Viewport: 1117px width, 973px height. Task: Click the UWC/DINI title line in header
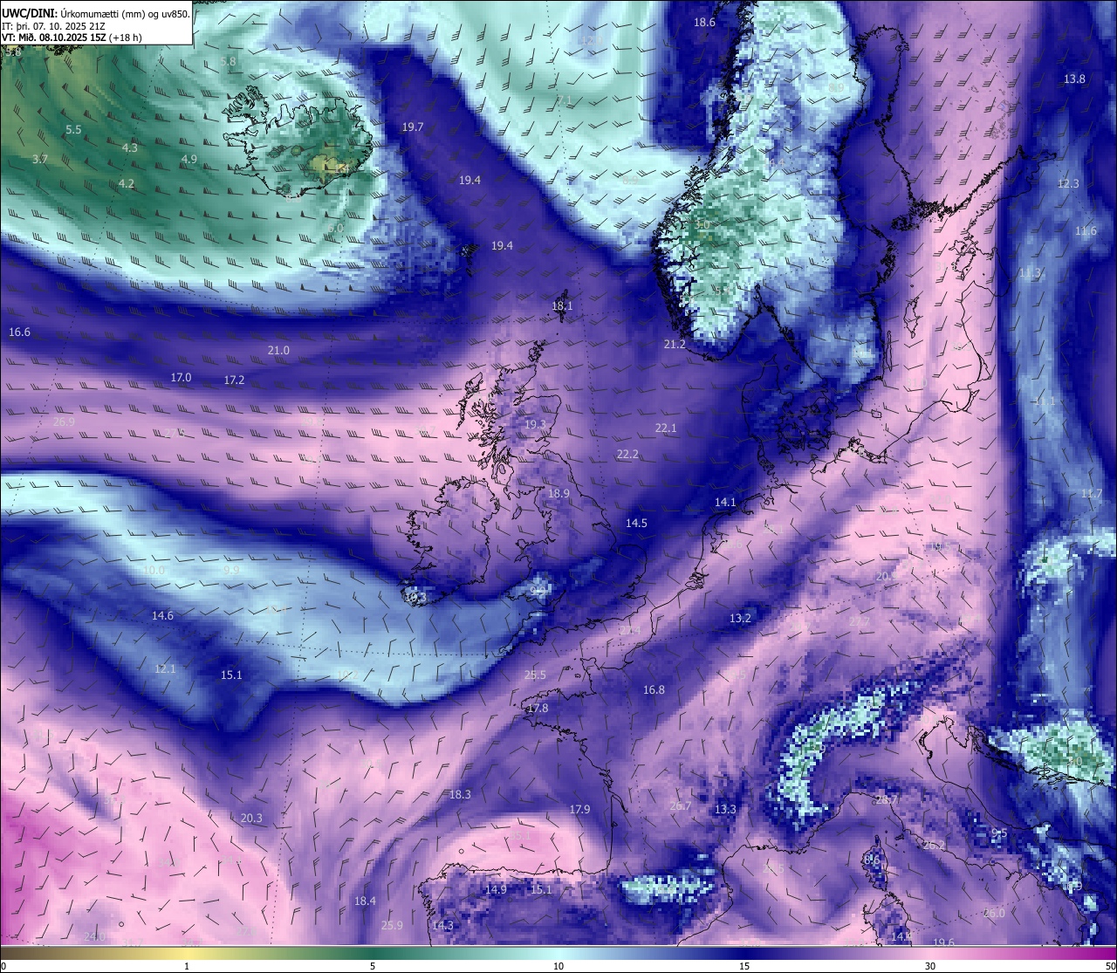[x=95, y=13]
